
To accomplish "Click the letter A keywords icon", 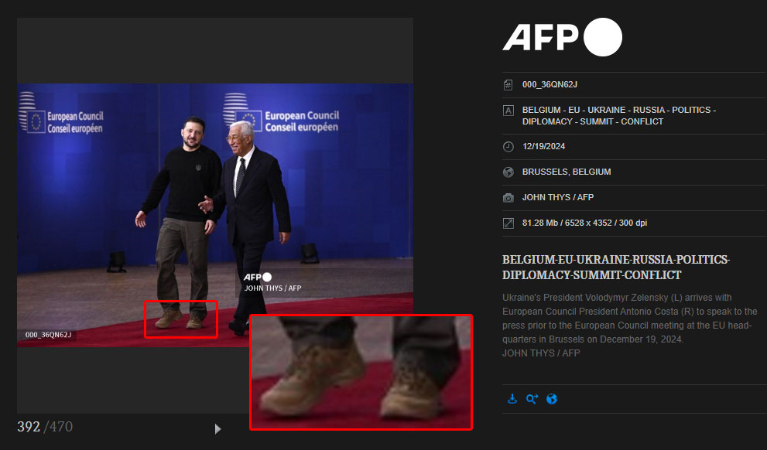I will (x=508, y=111).
